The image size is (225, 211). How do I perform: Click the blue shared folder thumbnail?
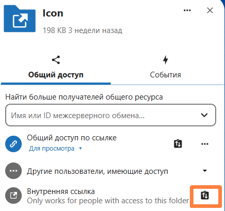click(x=20, y=19)
